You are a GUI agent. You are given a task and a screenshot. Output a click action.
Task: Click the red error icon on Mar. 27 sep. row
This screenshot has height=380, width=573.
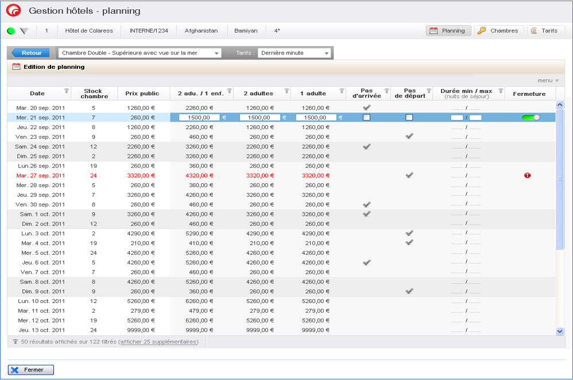point(528,176)
